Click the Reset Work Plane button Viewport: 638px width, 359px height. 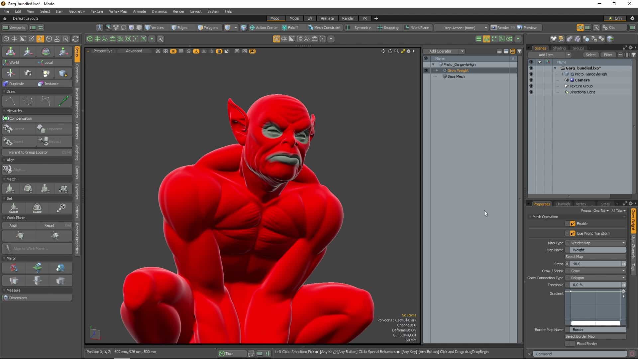49,225
